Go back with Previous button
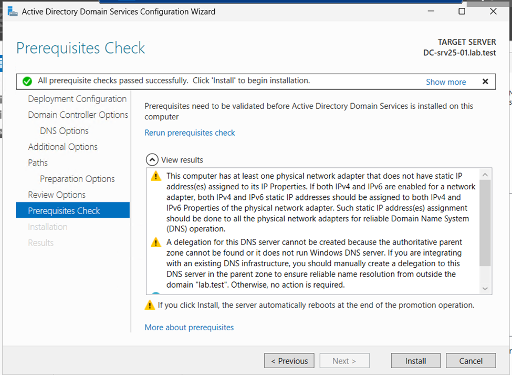Image resolution: width=512 pixels, height=375 pixels. coord(289,361)
